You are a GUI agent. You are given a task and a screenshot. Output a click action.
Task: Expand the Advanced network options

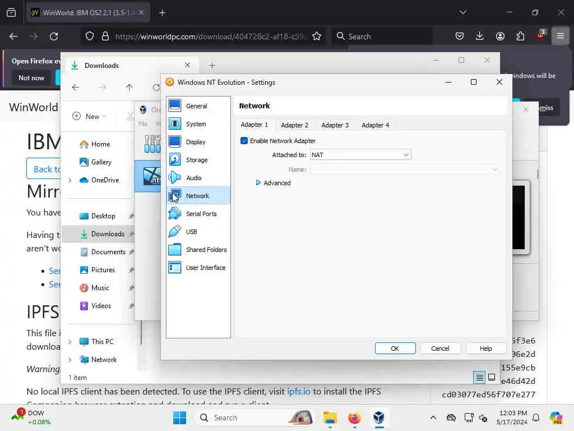273,183
